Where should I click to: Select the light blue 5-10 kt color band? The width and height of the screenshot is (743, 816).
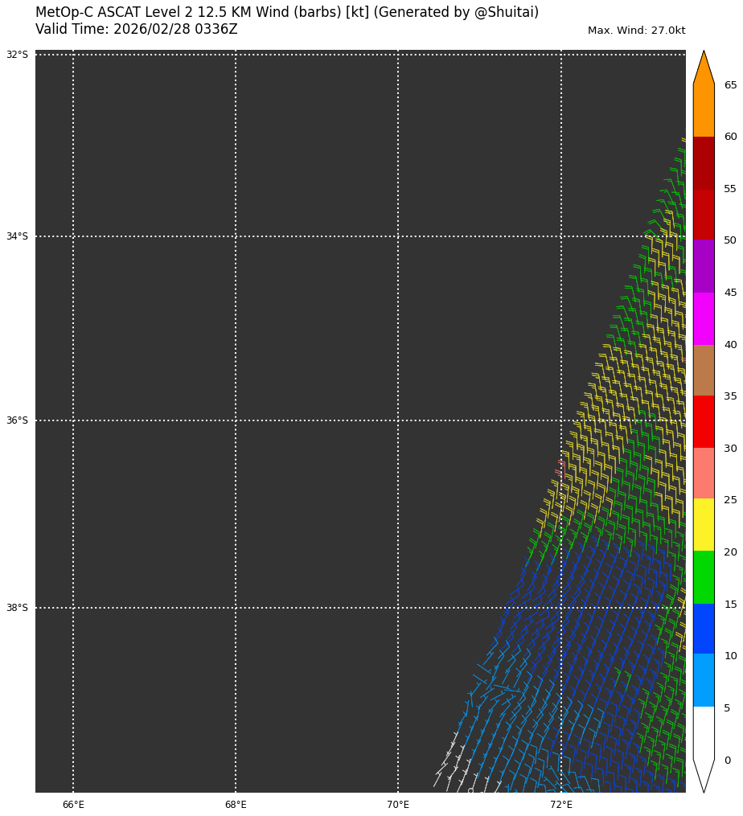click(x=704, y=680)
